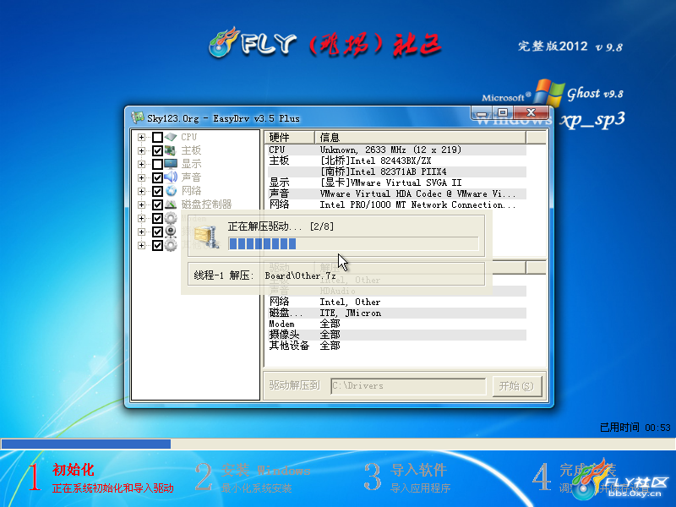Expand the 显示 tree node
This screenshot has height=507, width=676.
(x=141, y=164)
